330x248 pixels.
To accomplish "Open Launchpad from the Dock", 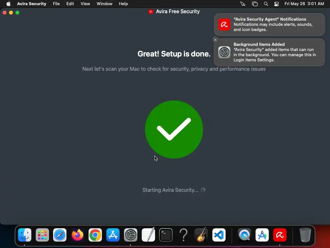I will click(x=42, y=235).
